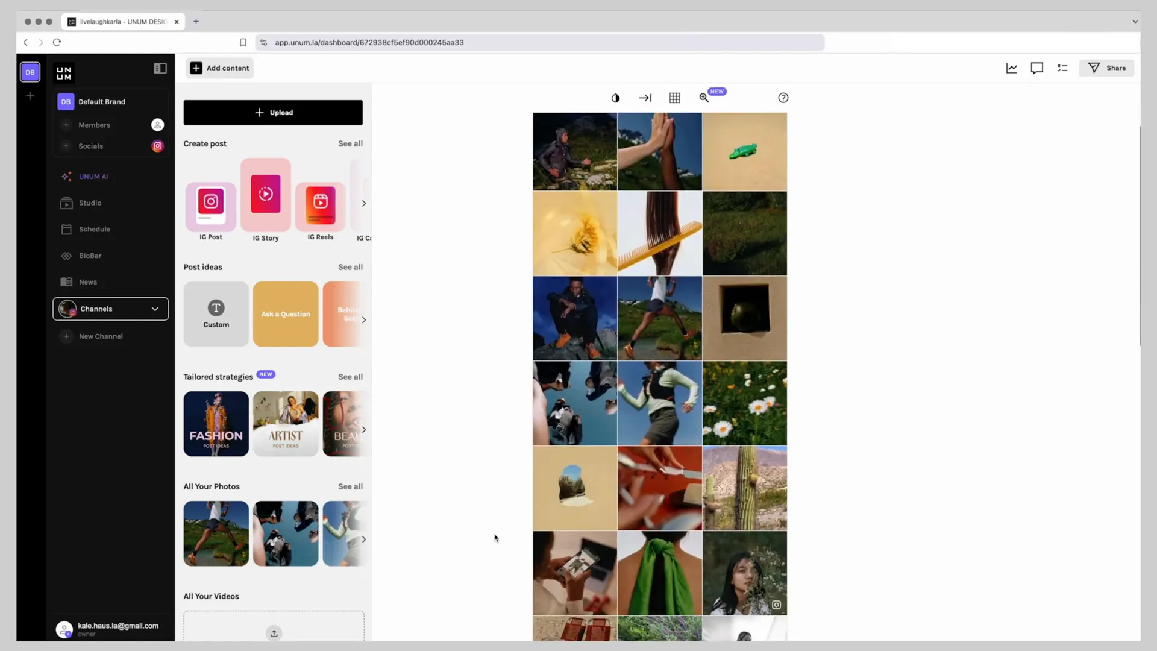Open the Studio panel
1157x651 pixels.
pyautogui.click(x=90, y=202)
